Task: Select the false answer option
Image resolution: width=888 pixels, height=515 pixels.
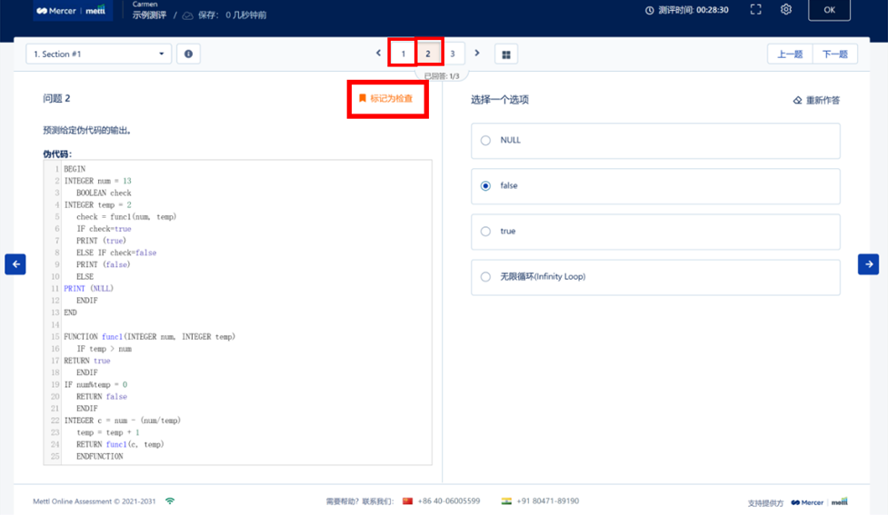Action: click(x=655, y=186)
